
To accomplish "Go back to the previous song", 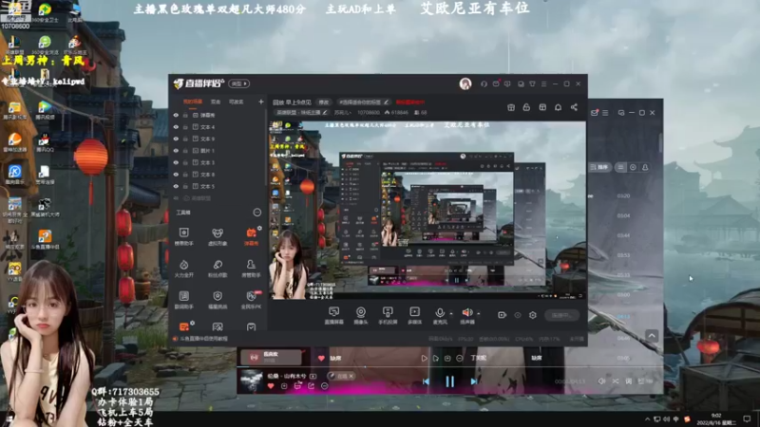I will (x=426, y=381).
